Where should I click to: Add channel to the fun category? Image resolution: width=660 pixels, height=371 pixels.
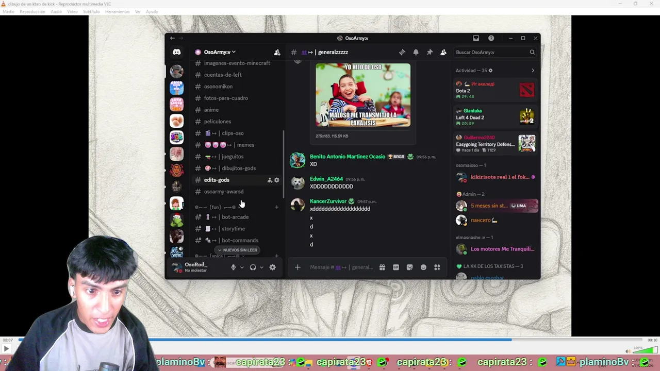[x=276, y=207]
